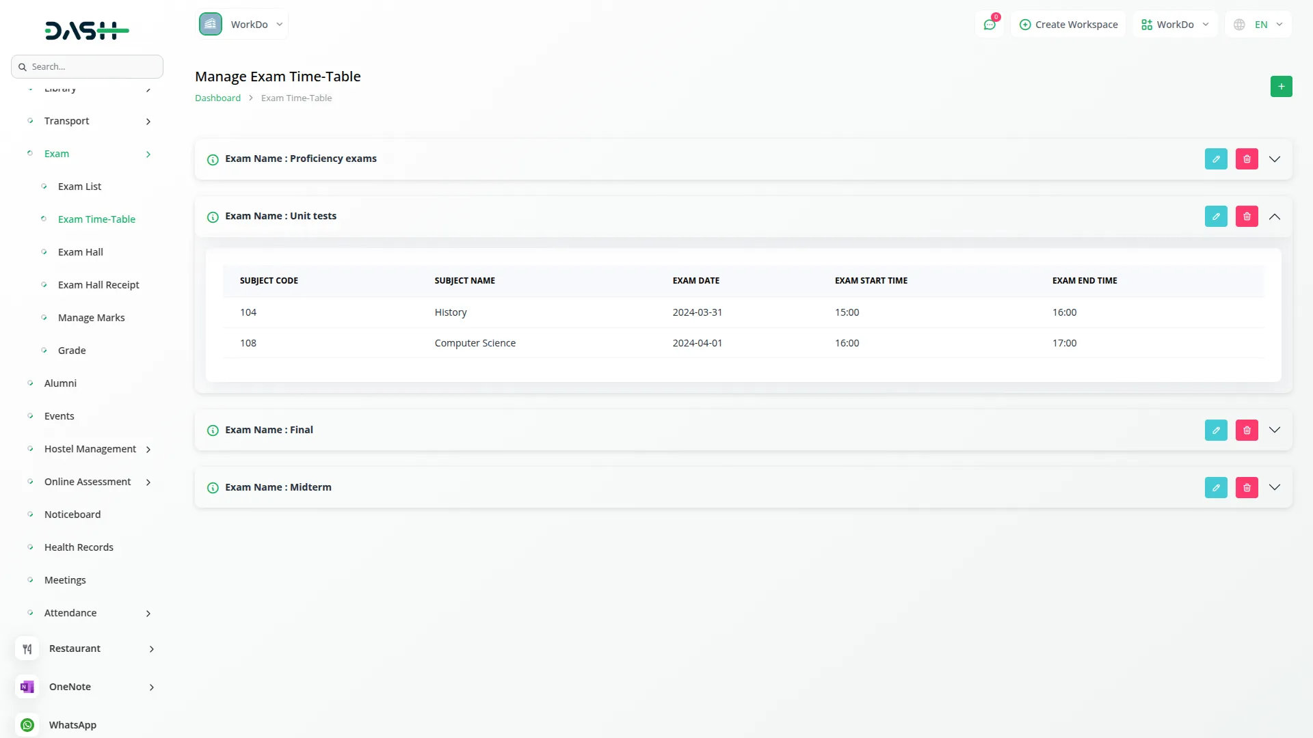1313x738 pixels.
Task: Click the WhatsApp icon in the sidebar
Action: pos(27,724)
